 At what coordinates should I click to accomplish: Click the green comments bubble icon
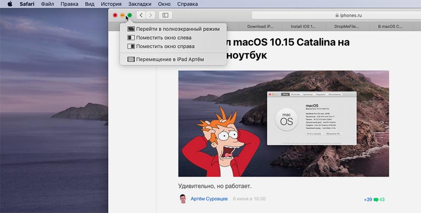[x=376, y=200]
